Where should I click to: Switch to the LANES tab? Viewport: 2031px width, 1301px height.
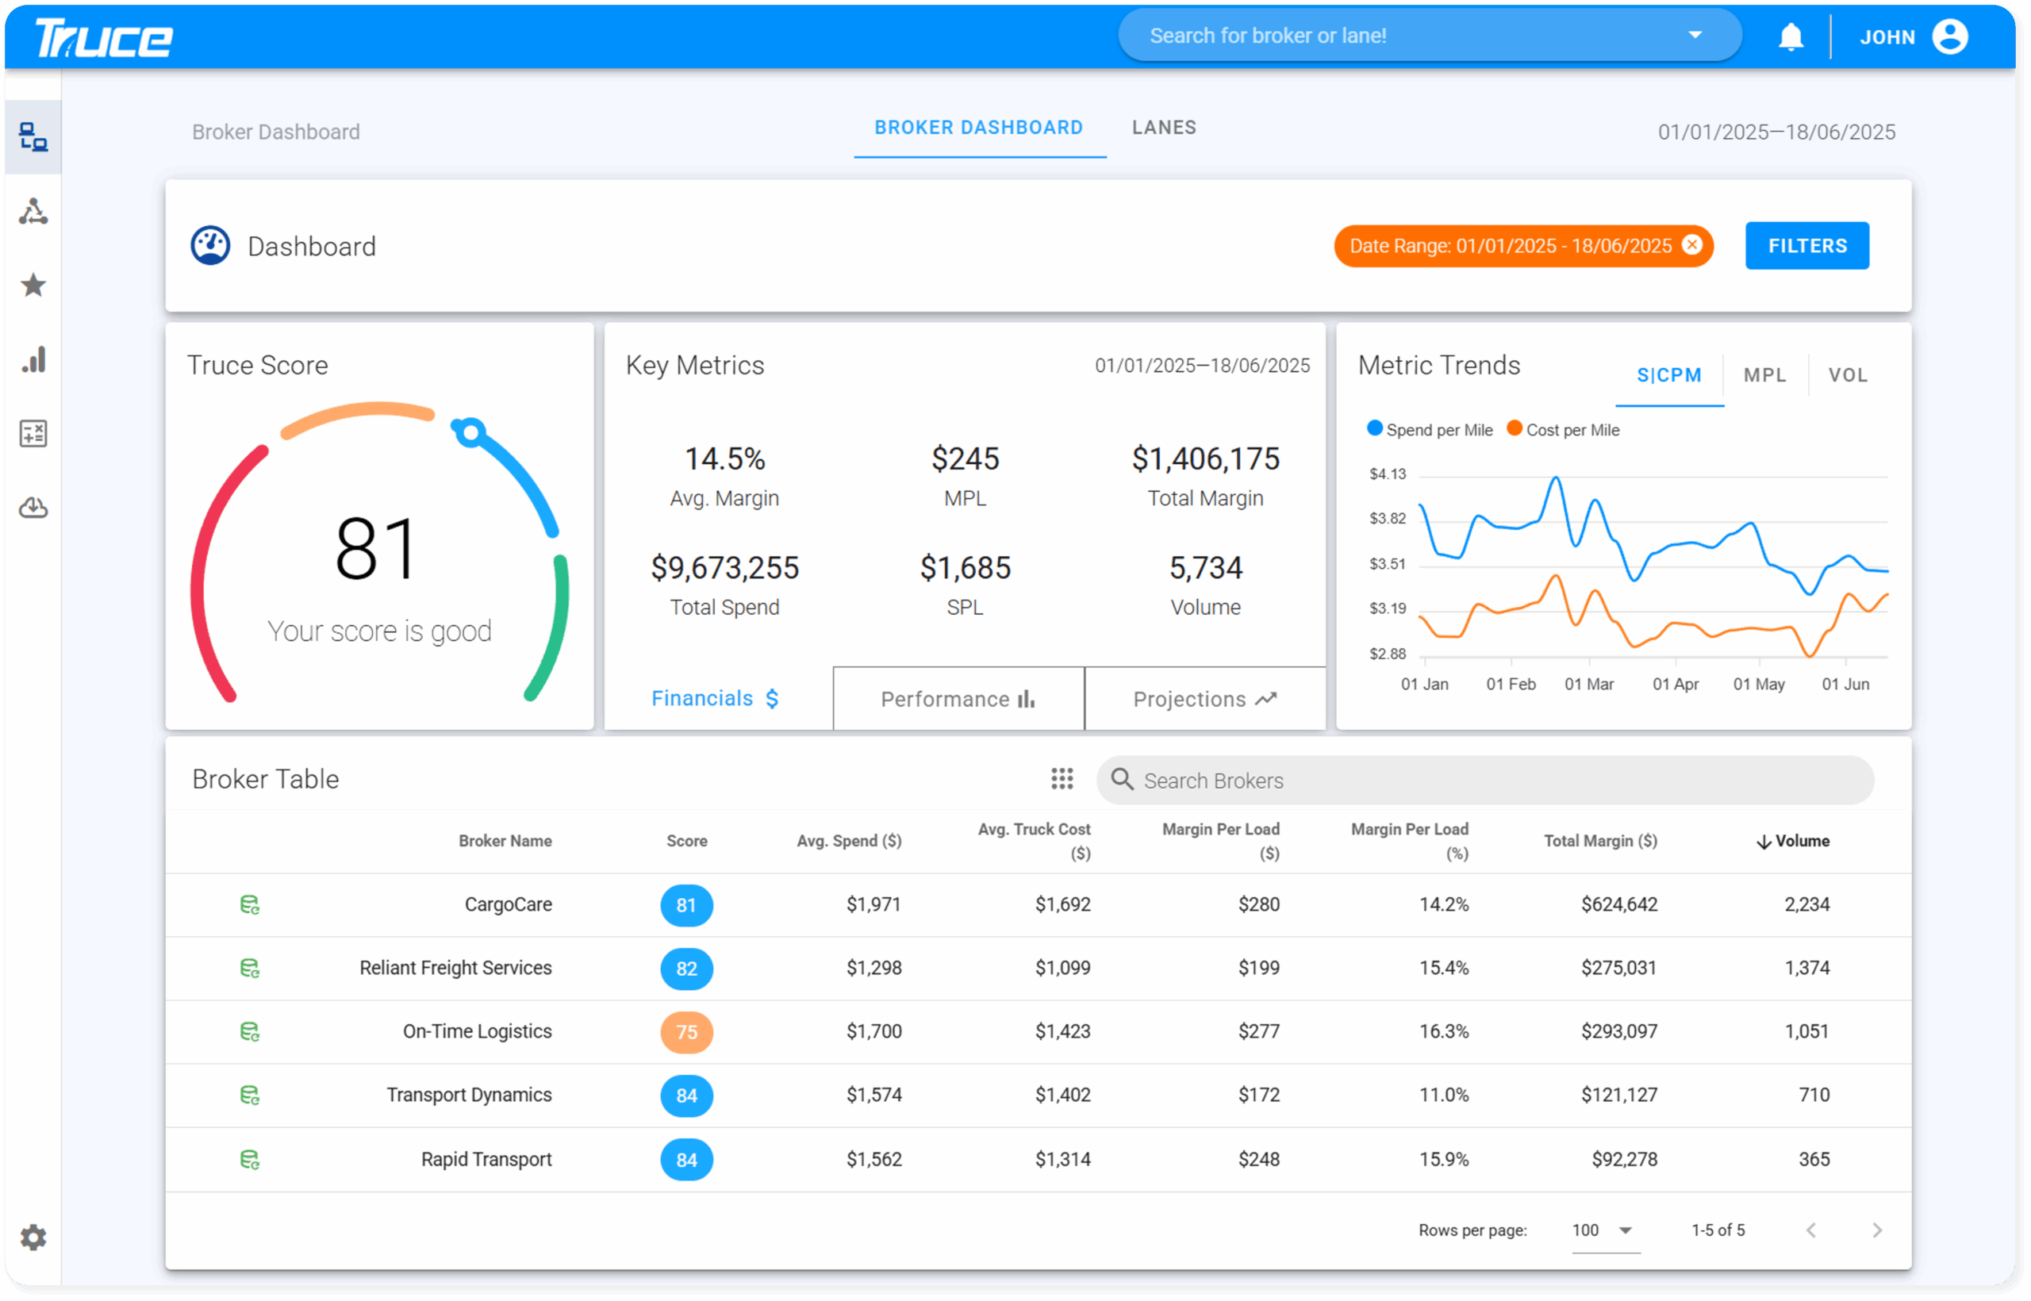tap(1163, 128)
